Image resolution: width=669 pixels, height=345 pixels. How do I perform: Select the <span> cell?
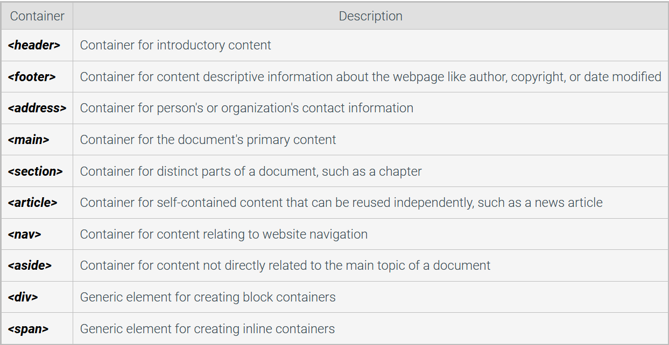pos(37,328)
